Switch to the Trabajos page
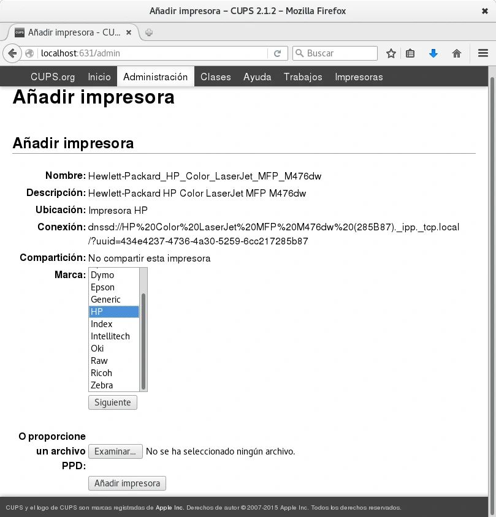 tap(303, 77)
